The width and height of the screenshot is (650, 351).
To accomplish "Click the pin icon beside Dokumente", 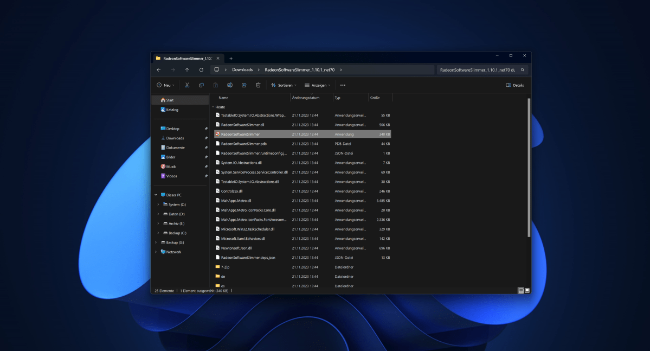I will coord(206,148).
